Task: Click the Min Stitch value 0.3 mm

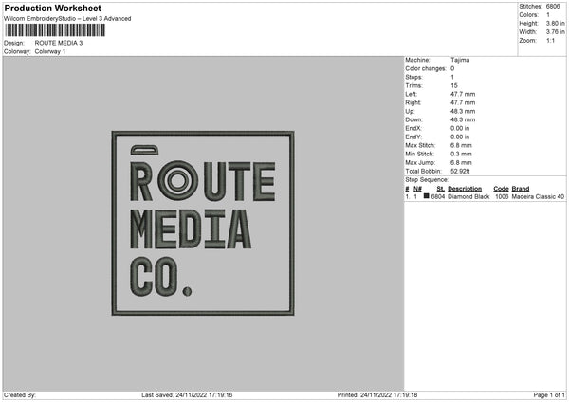Action: pyautogui.click(x=461, y=154)
